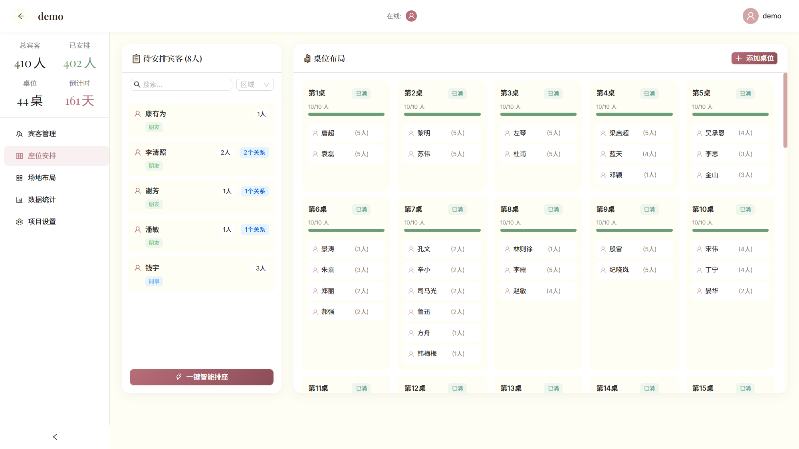
Task: Select guest 吴承恩 in 第5桌
Action: 730,133
